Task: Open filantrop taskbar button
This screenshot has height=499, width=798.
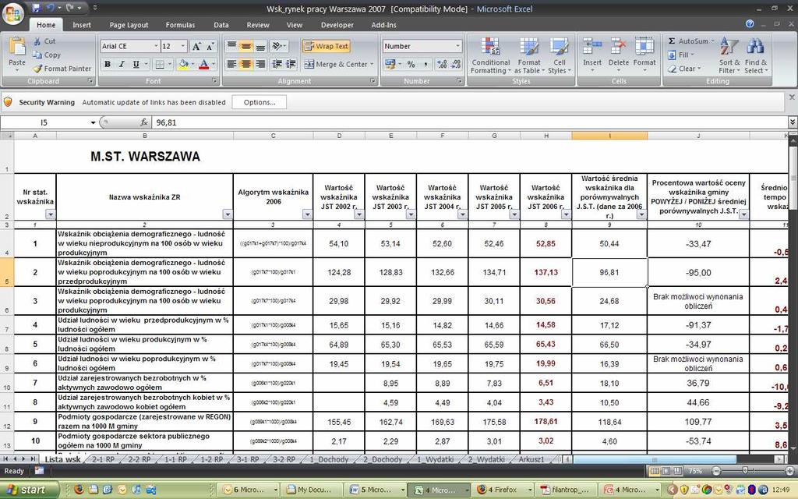Action: [564, 490]
